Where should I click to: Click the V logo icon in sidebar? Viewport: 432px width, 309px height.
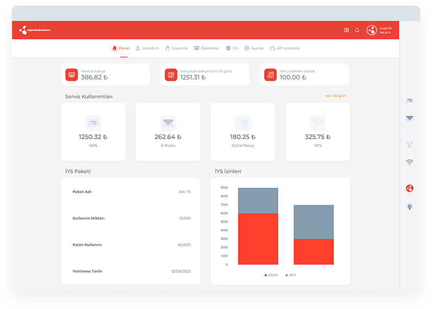[x=410, y=145]
